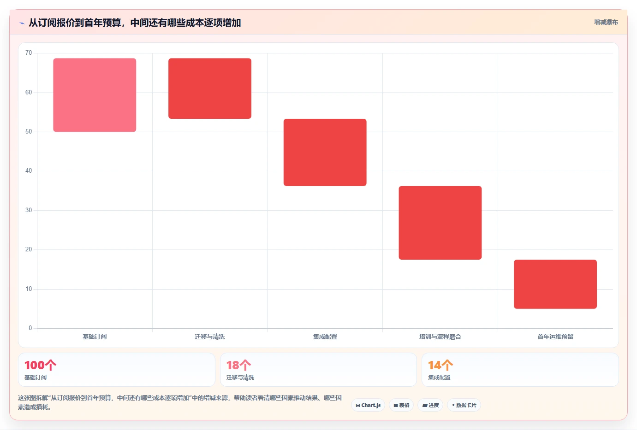
Task: Select the pink 基础订阅 bar in the chart
Action: (x=95, y=95)
